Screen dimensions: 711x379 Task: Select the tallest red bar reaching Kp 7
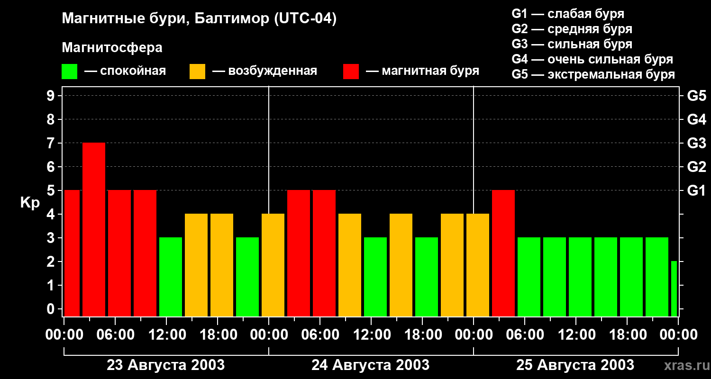tap(94, 229)
